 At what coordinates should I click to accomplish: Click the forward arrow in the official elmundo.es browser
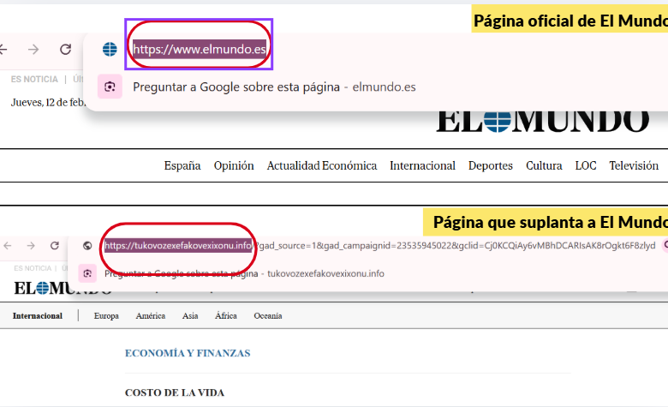click(x=33, y=50)
